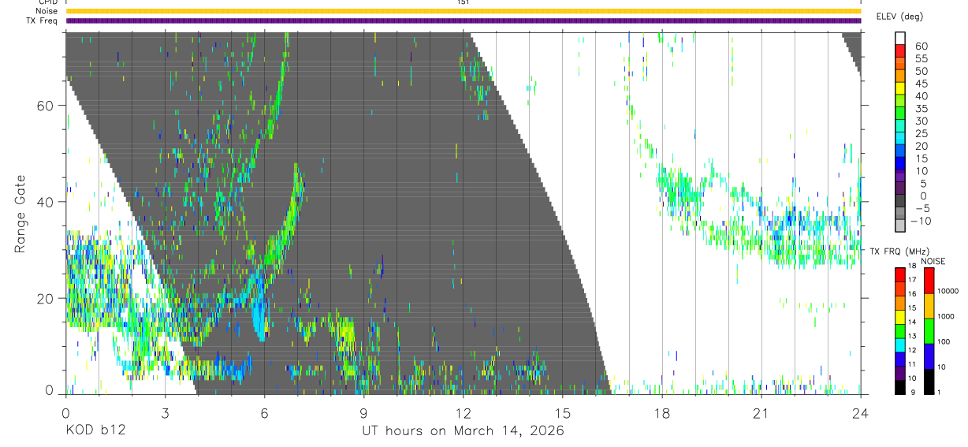Click the 'ELEV (deg)' legend title
This screenshot has width=968, height=447.
click(x=899, y=17)
